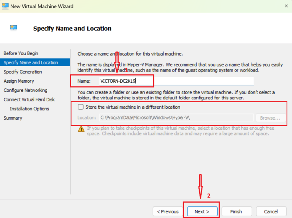Select the Installation Options step
This screenshot has height=218, width=292.
[x=29, y=109]
